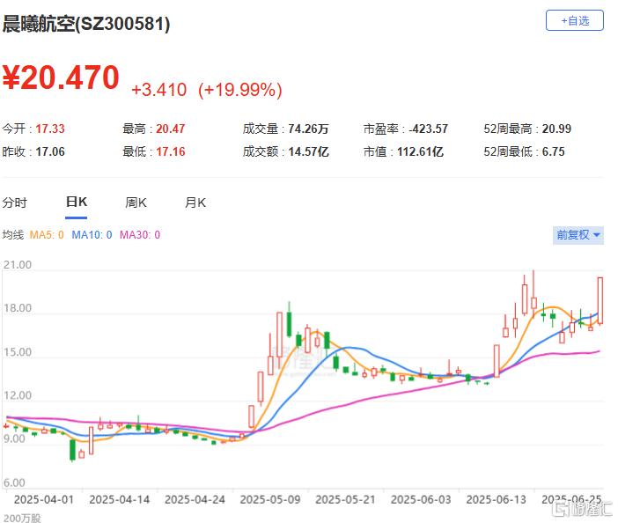Screen dimensions: 618x523
Task: Switch to 分时 intraday chart tab
Action: pyautogui.click(x=15, y=203)
